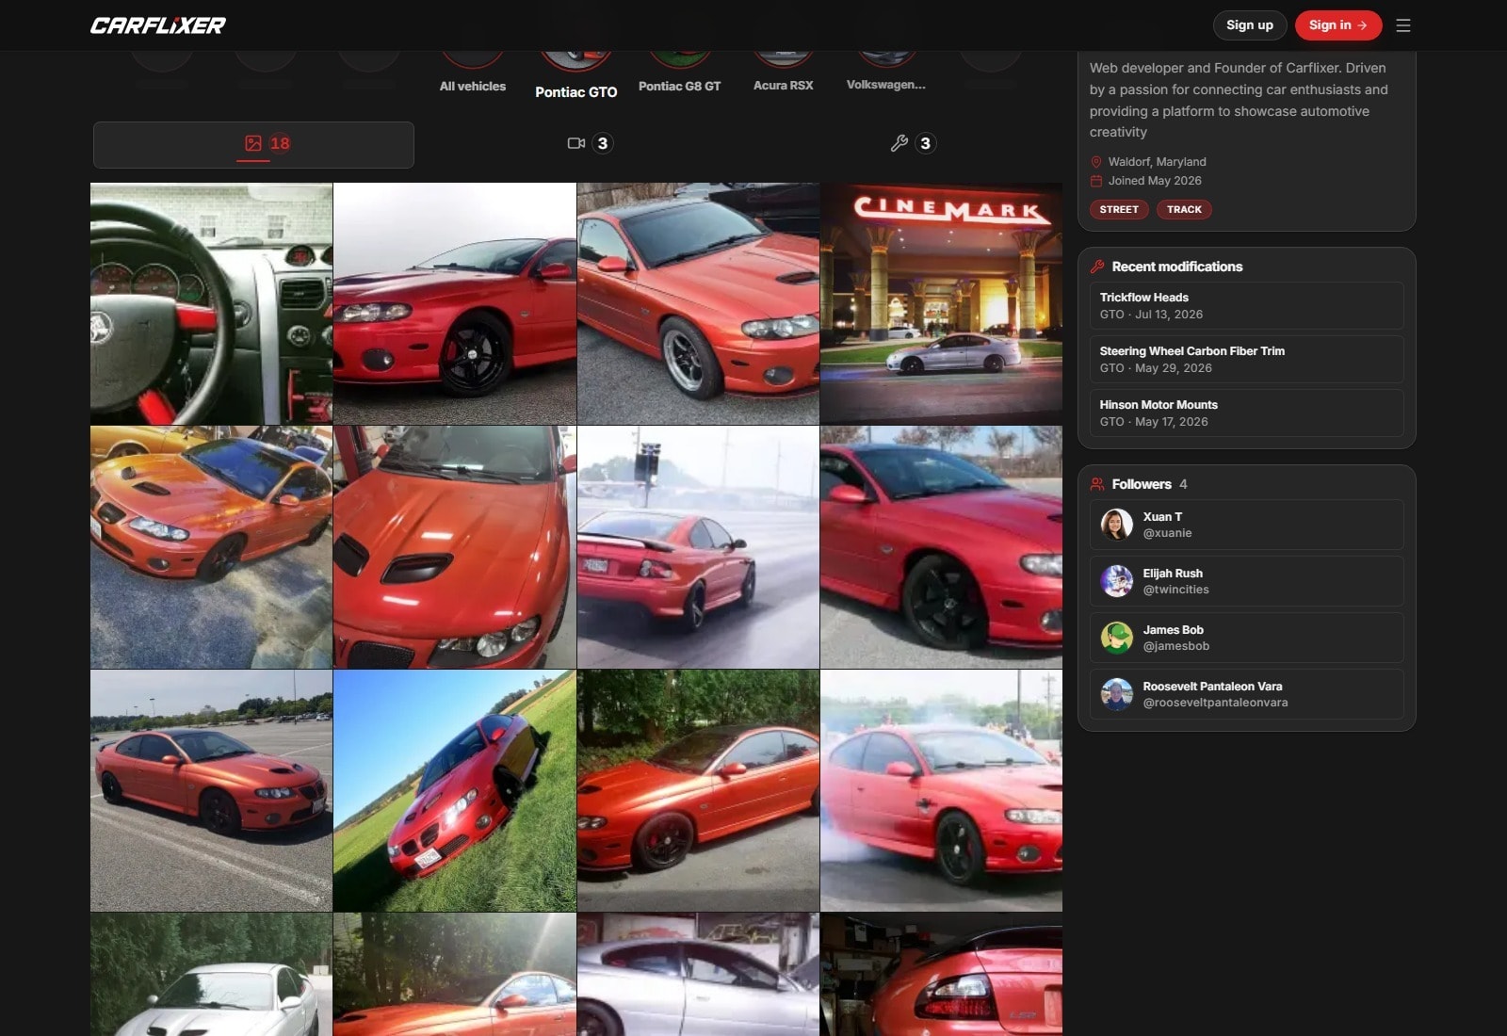1507x1036 pixels.
Task: Open Trickflow Heads modification
Action: coord(1247,305)
